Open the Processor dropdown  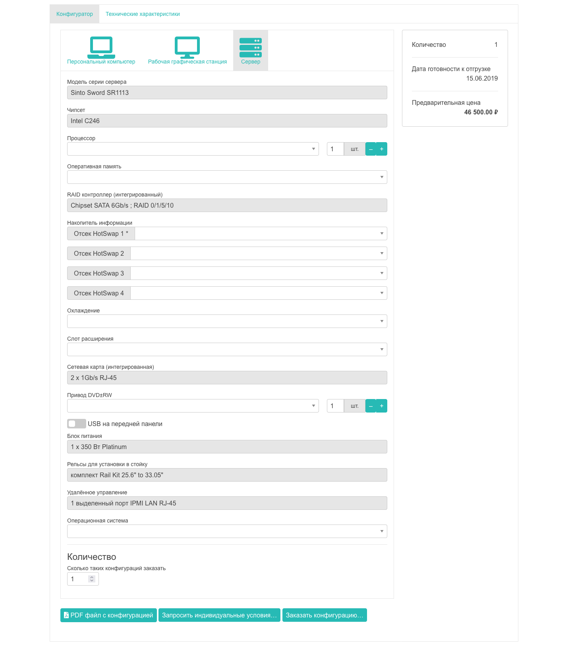193,149
